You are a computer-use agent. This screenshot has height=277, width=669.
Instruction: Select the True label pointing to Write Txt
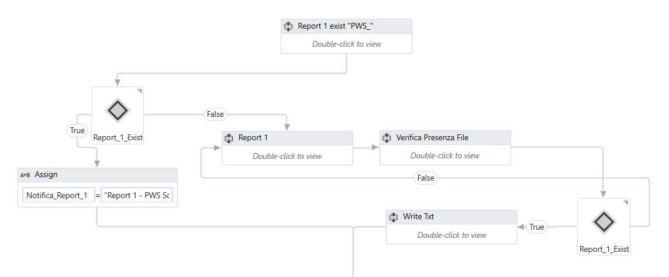pyautogui.click(x=536, y=227)
